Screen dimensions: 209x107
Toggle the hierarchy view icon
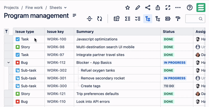tap(148, 19)
